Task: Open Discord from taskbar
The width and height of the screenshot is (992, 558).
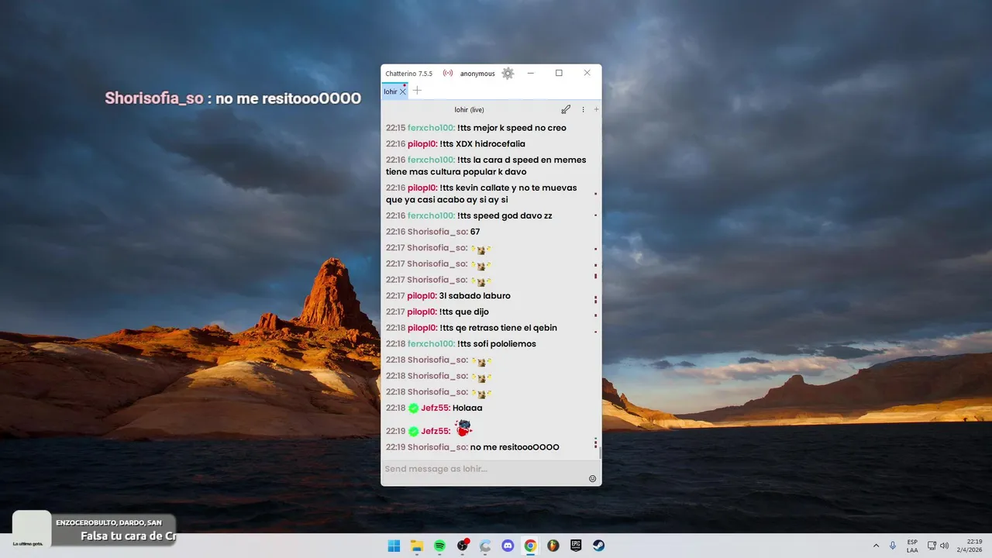Action: pos(508,546)
